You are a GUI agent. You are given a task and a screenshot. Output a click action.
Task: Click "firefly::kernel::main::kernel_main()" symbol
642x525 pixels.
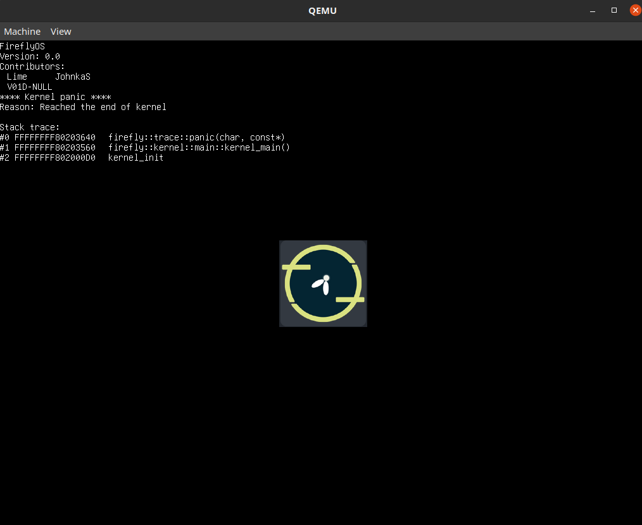coord(199,147)
